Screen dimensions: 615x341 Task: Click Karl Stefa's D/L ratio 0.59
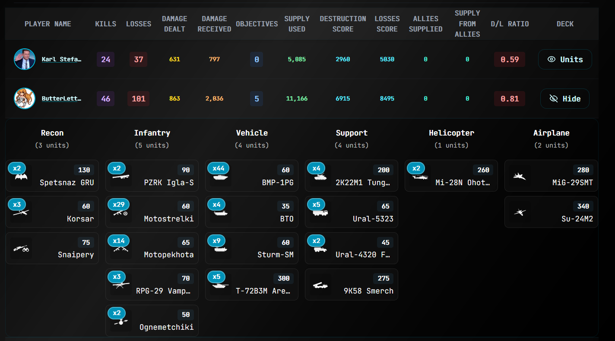[x=510, y=59]
